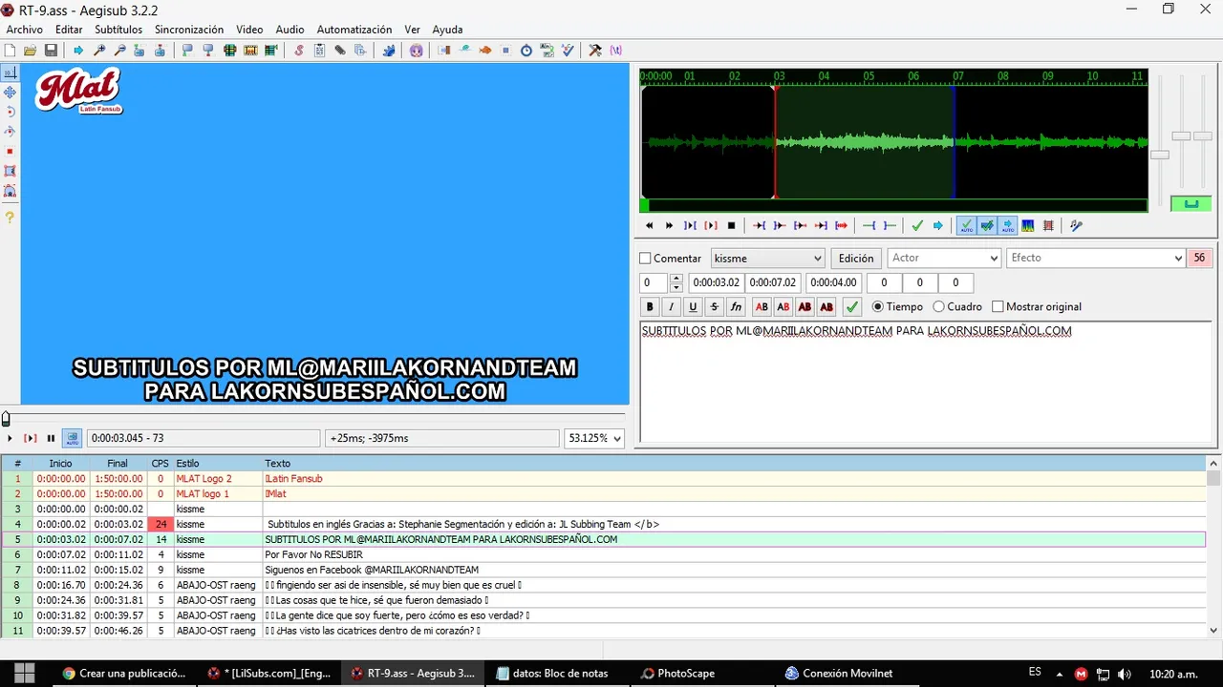Toggle spectrum analyzer mode
Screen dimensions: 1223x687
1028,226
